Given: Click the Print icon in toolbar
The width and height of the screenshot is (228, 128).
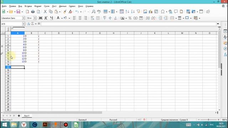Looking at the screenshot, I should pyautogui.click(x=33, y=12).
